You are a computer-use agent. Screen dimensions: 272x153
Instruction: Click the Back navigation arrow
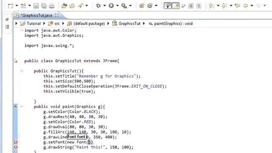pyautogui.click(x=246, y=6)
